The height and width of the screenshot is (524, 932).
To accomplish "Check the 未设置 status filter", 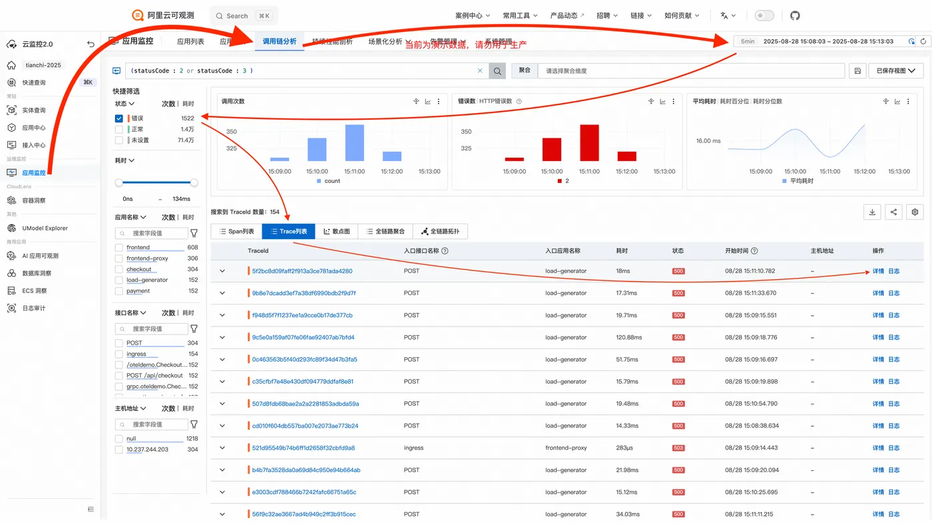I will point(119,140).
